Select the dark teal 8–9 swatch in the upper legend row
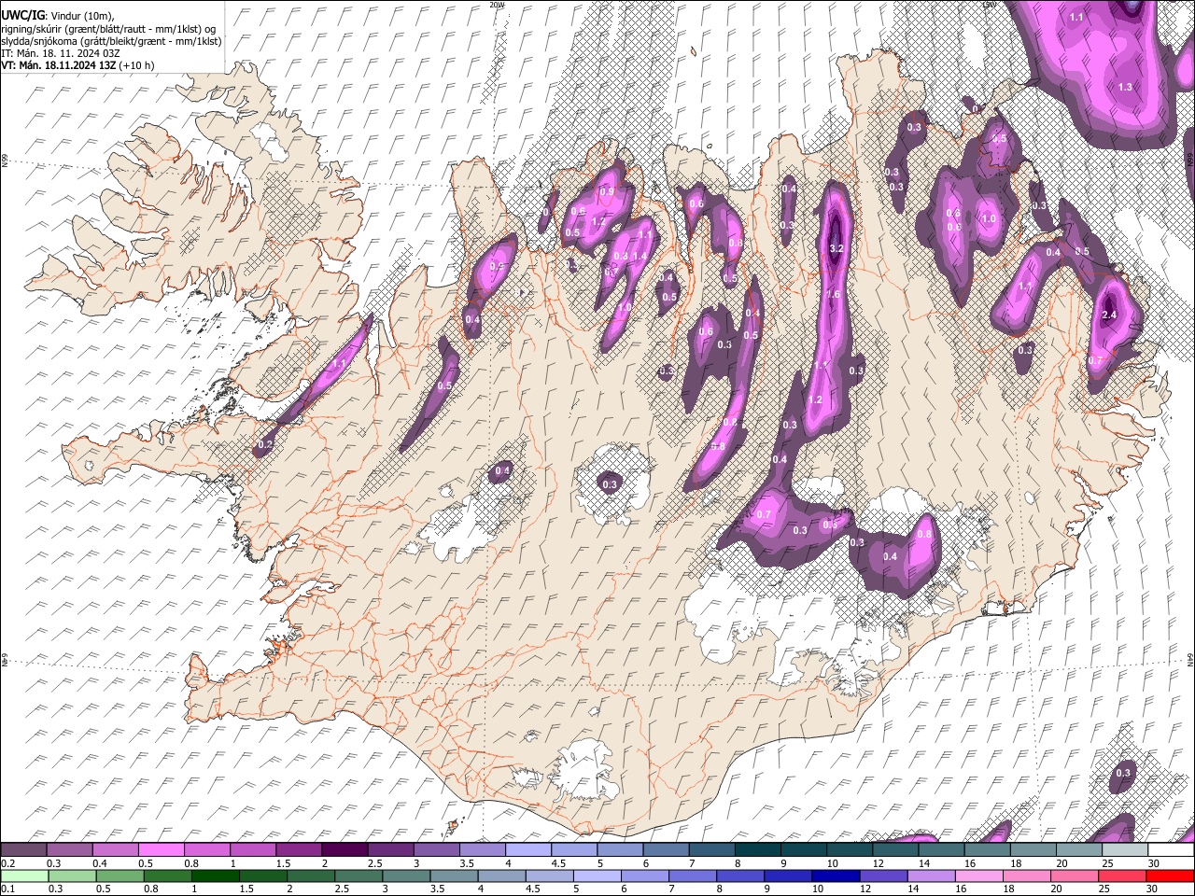The image size is (1195, 896). pyautogui.click(x=758, y=850)
